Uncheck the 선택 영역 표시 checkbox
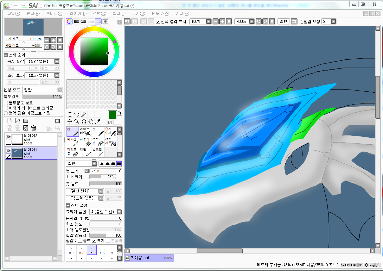Screen dimensions: 383x271 [x=158, y=22]
